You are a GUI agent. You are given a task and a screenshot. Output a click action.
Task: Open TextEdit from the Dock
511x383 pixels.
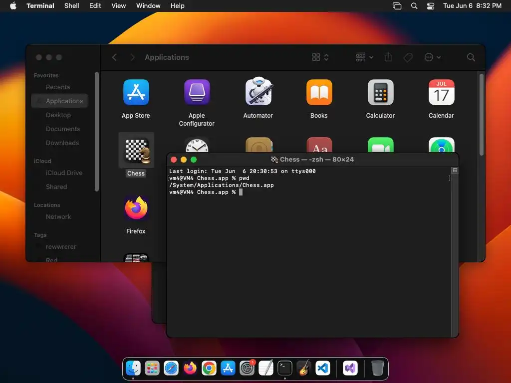266,368
